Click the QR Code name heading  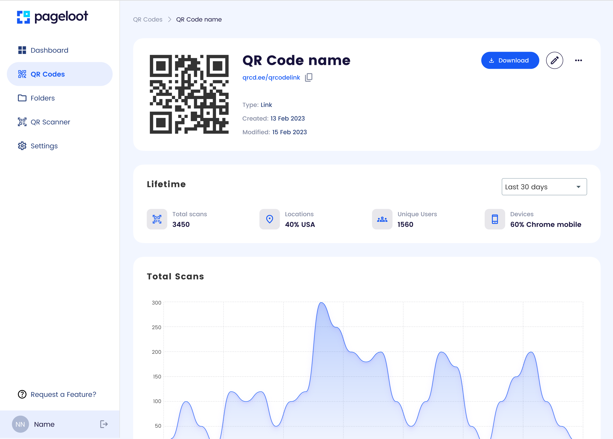(296, 60)
